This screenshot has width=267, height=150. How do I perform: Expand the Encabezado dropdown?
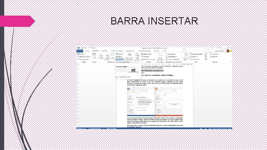171,54
